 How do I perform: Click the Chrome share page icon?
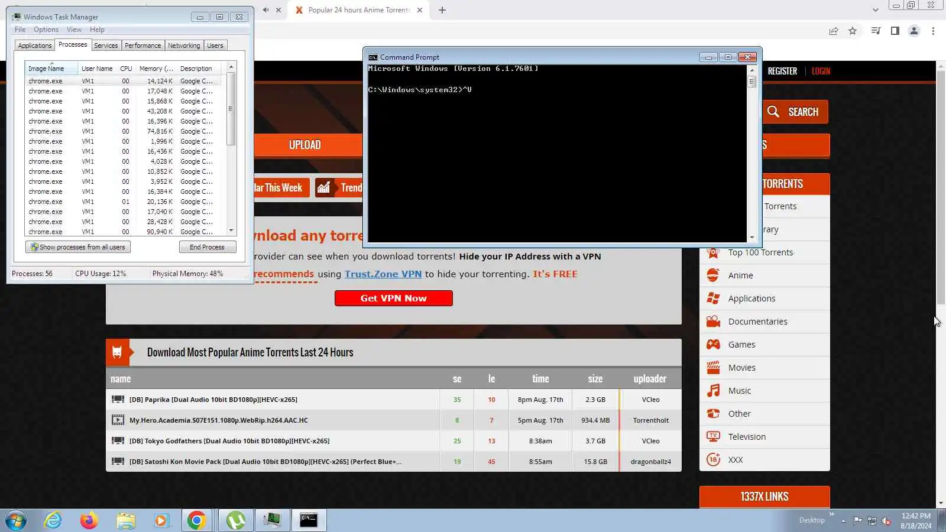[x=833, y=31]
